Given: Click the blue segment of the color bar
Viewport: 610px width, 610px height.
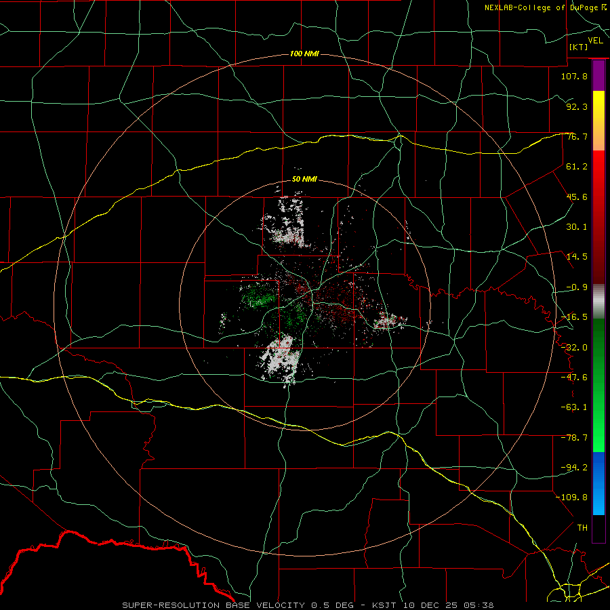Looking at the screenshot, I should pos(598,483).
